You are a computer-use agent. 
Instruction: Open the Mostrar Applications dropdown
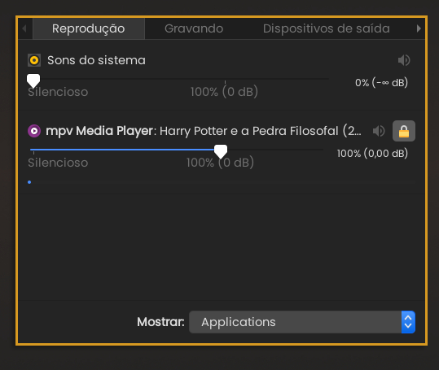[302, 322]
